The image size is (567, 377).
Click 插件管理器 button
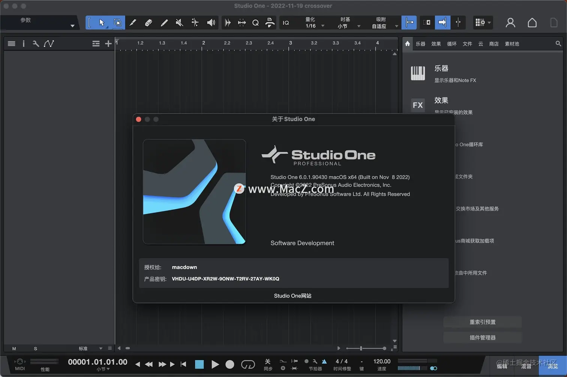(x=483, y=338)
